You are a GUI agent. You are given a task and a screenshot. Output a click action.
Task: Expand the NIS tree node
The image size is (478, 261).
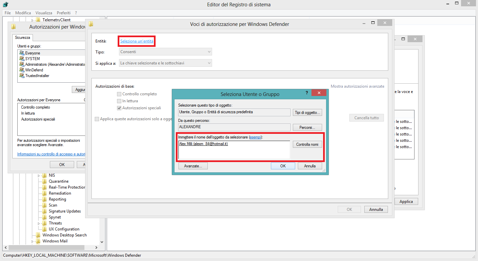(39, 175)
